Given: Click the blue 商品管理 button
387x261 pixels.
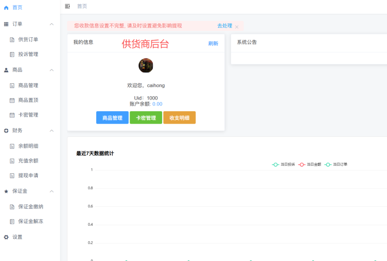Looking at the screenshot, I should [x=112, y=117].
